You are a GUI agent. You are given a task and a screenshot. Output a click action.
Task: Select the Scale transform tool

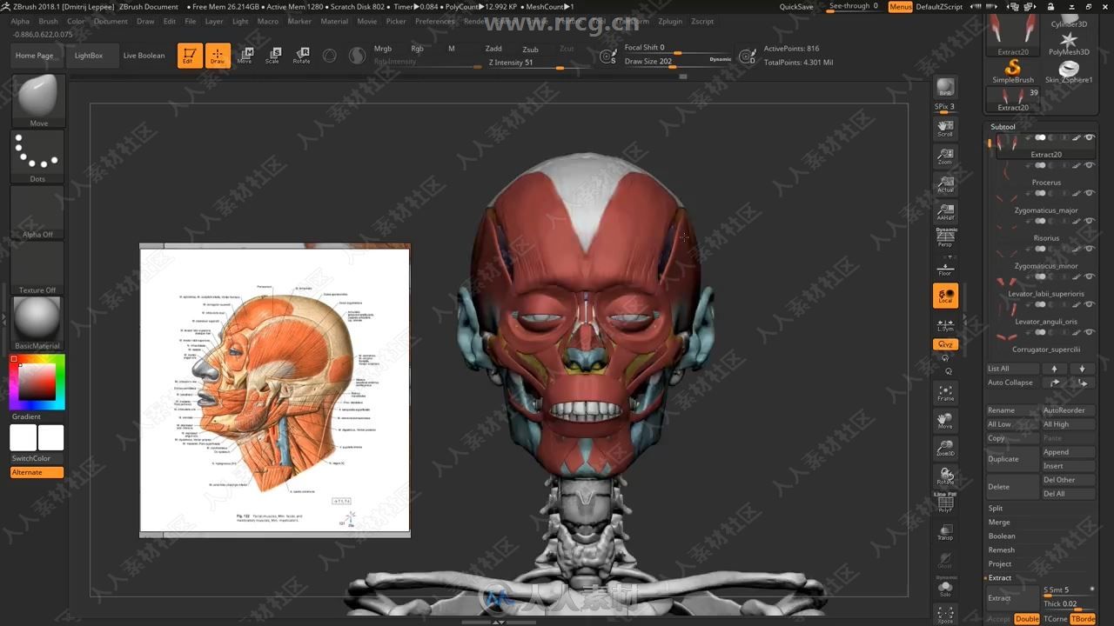(273, 56)
